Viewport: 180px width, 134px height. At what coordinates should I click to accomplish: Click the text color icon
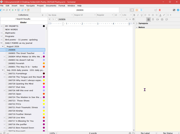click(160, 15)
